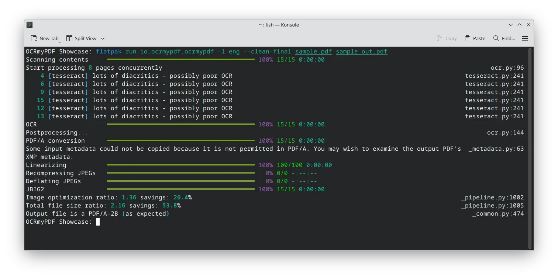Image resolution: width=558 pixels, height=279 pixels.
Task: Click the Scanning contents progress bar
Action: 181,59
